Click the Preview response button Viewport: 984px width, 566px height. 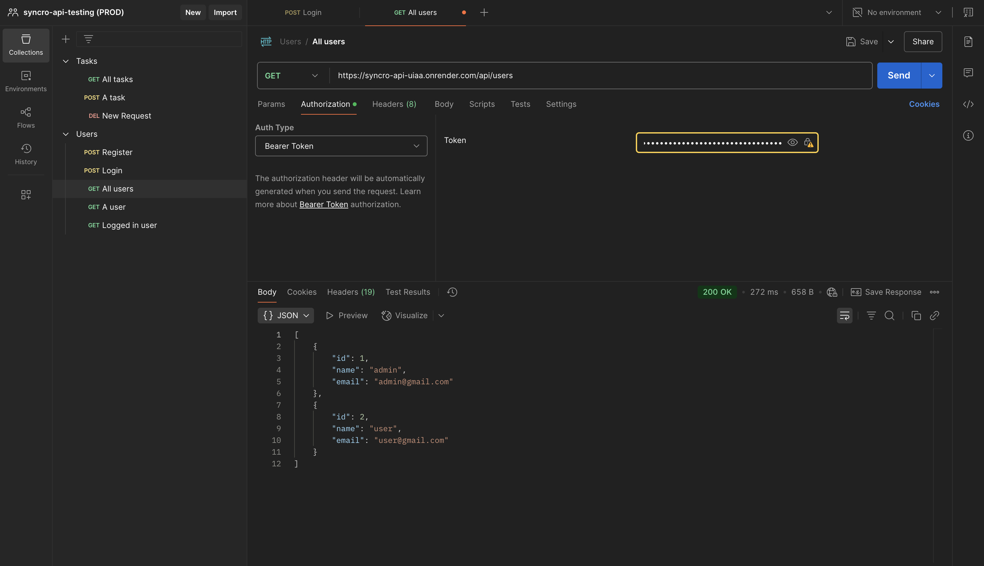coord(346,315)
